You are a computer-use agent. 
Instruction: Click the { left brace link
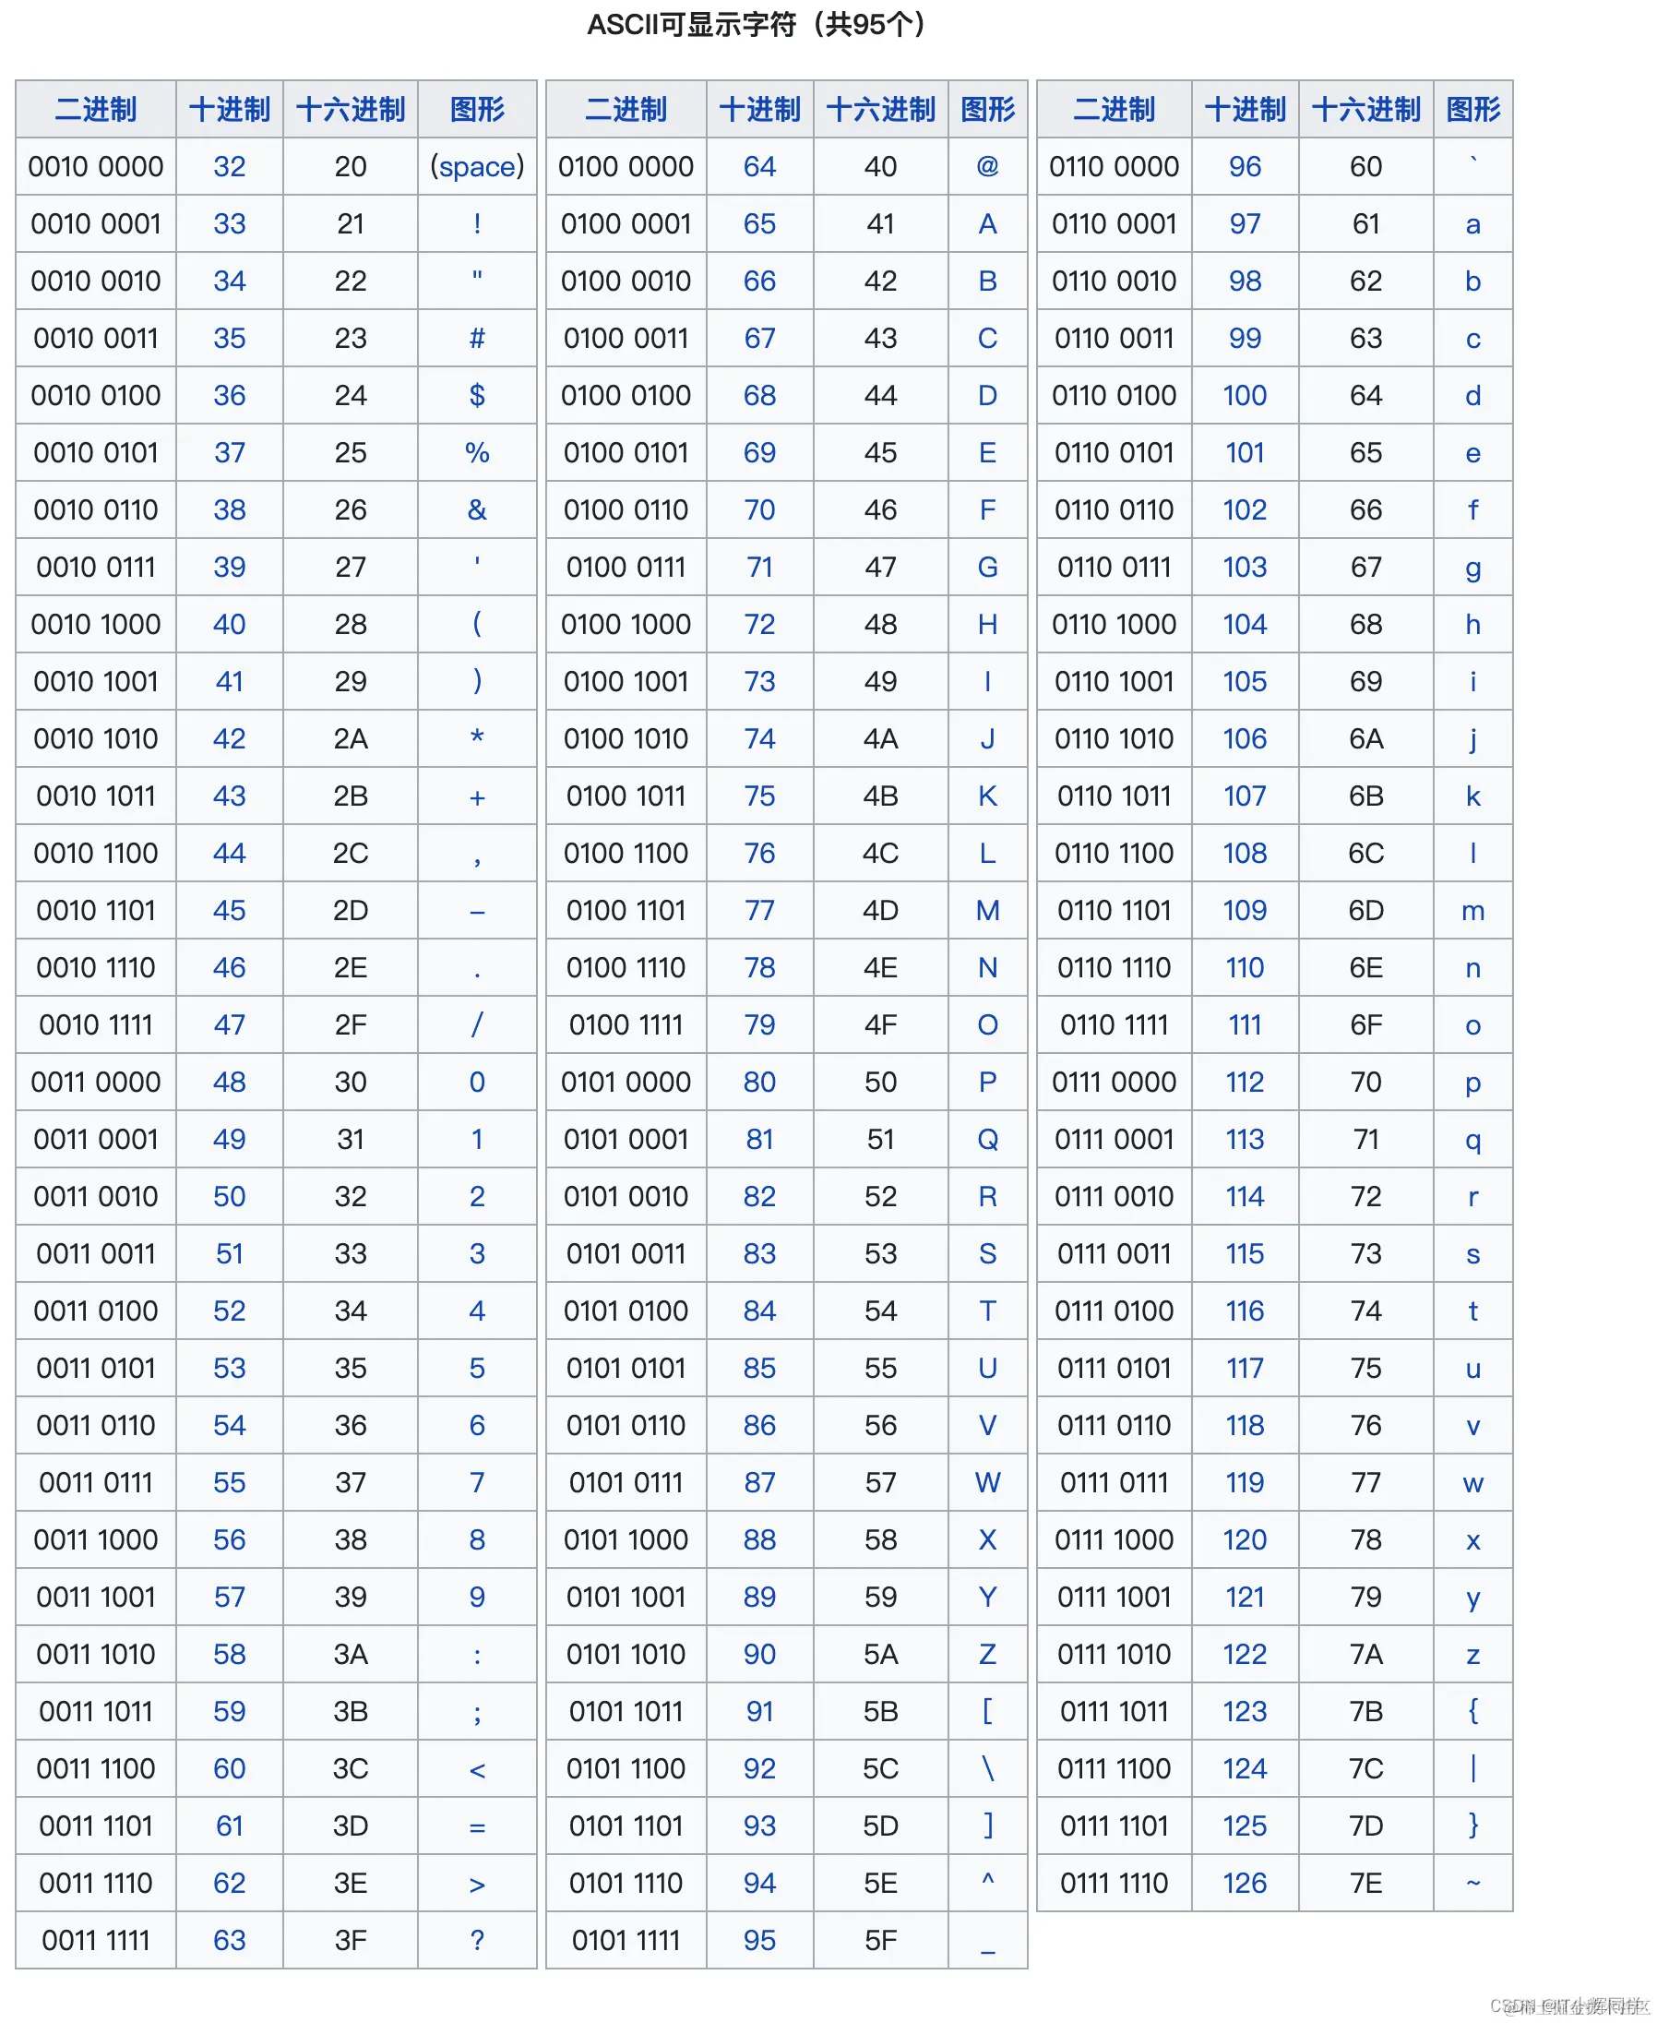point(1472,1712)
